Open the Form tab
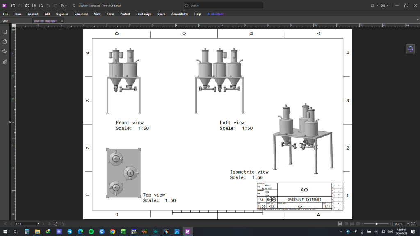This screenshot has height=236, width=420. (x=110, y=14)
